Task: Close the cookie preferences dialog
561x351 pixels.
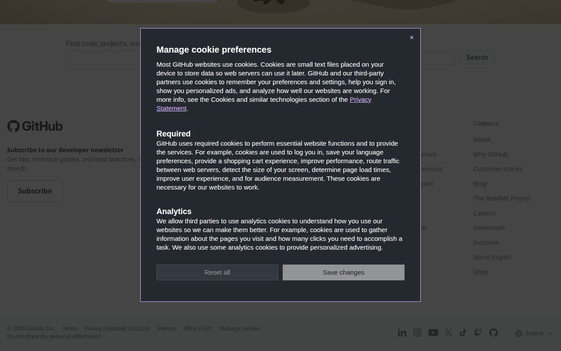Action: tap(412, 37)
